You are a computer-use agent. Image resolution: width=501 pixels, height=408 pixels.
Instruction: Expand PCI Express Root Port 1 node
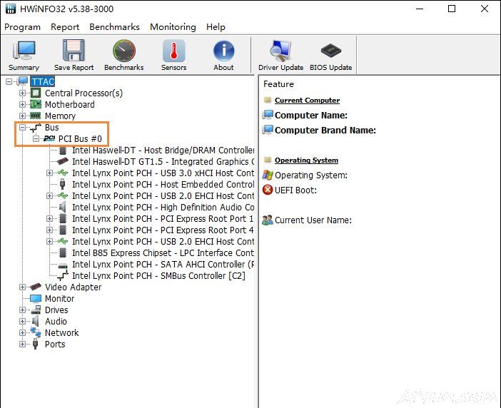49,219
